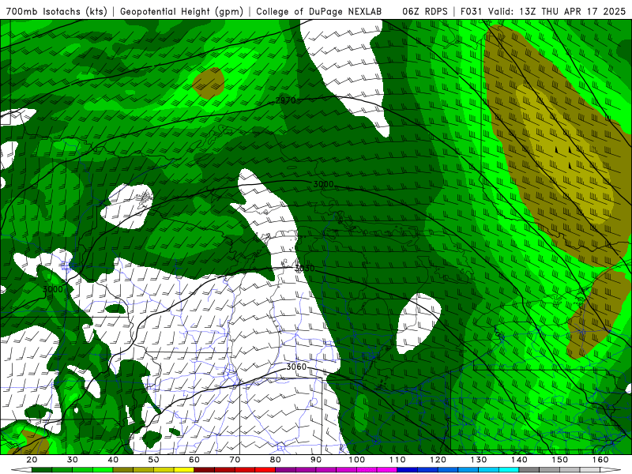The width and height of the screenshot is (632, 474).
Task: Click the 110 knot legend value
Action: [x=397, y=460]
